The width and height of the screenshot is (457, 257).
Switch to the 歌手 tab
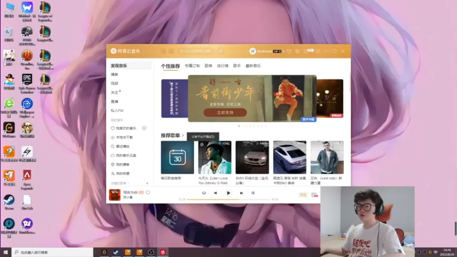pos(237,66)
